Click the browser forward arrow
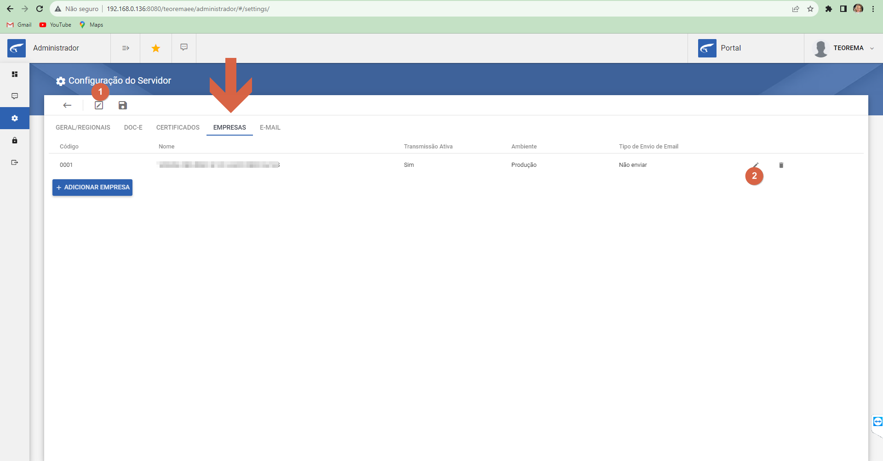The image size is (883, 461). point(25,9)
